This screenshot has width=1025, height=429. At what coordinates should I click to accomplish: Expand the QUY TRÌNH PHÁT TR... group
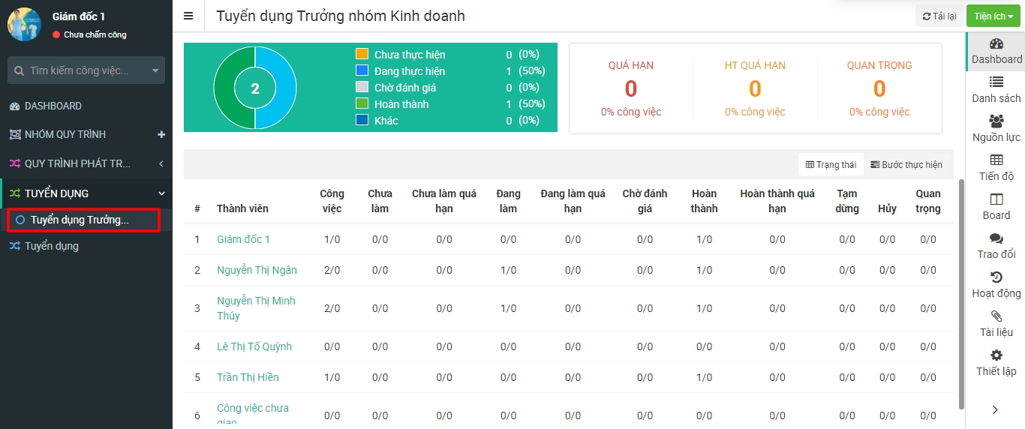161,163
